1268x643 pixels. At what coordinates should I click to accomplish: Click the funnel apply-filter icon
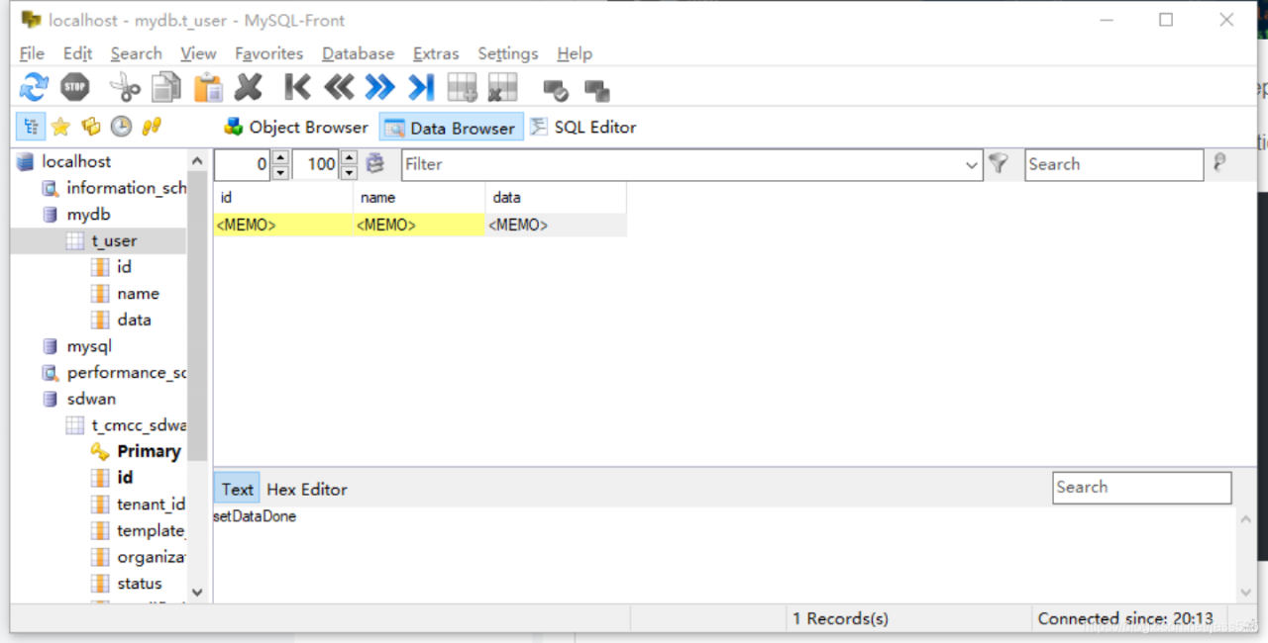click(999, 163)
